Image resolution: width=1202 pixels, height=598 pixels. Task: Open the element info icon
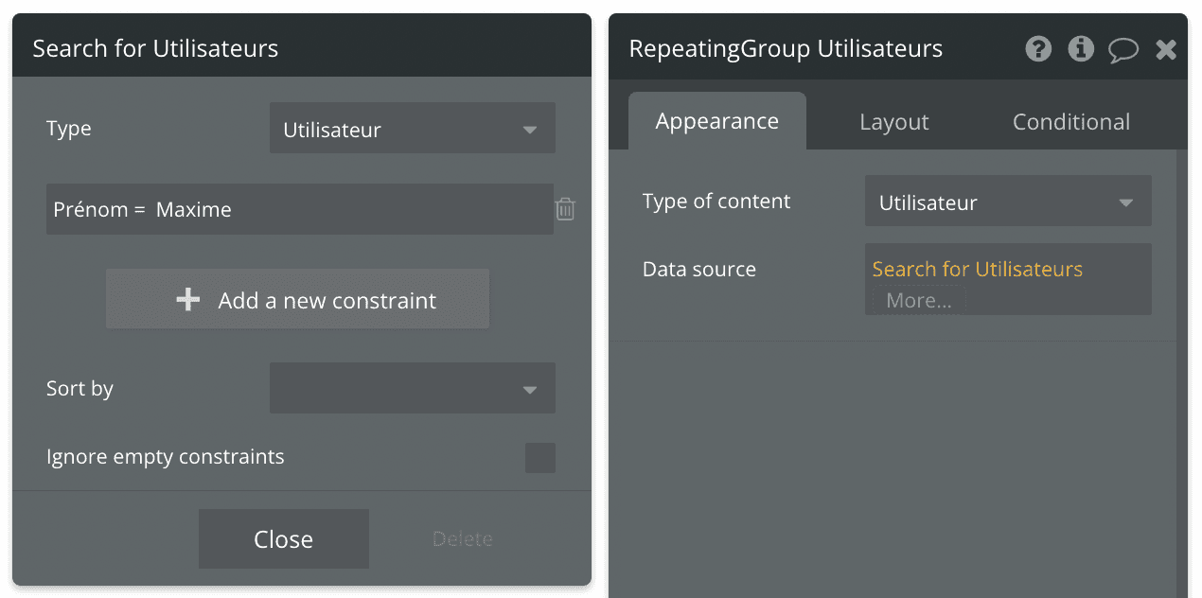[x=1081, y=49]
